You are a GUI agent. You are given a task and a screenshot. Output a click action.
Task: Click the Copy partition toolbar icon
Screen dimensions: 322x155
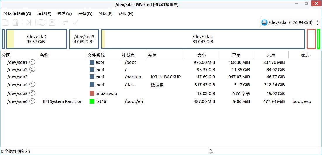point(42,22)
